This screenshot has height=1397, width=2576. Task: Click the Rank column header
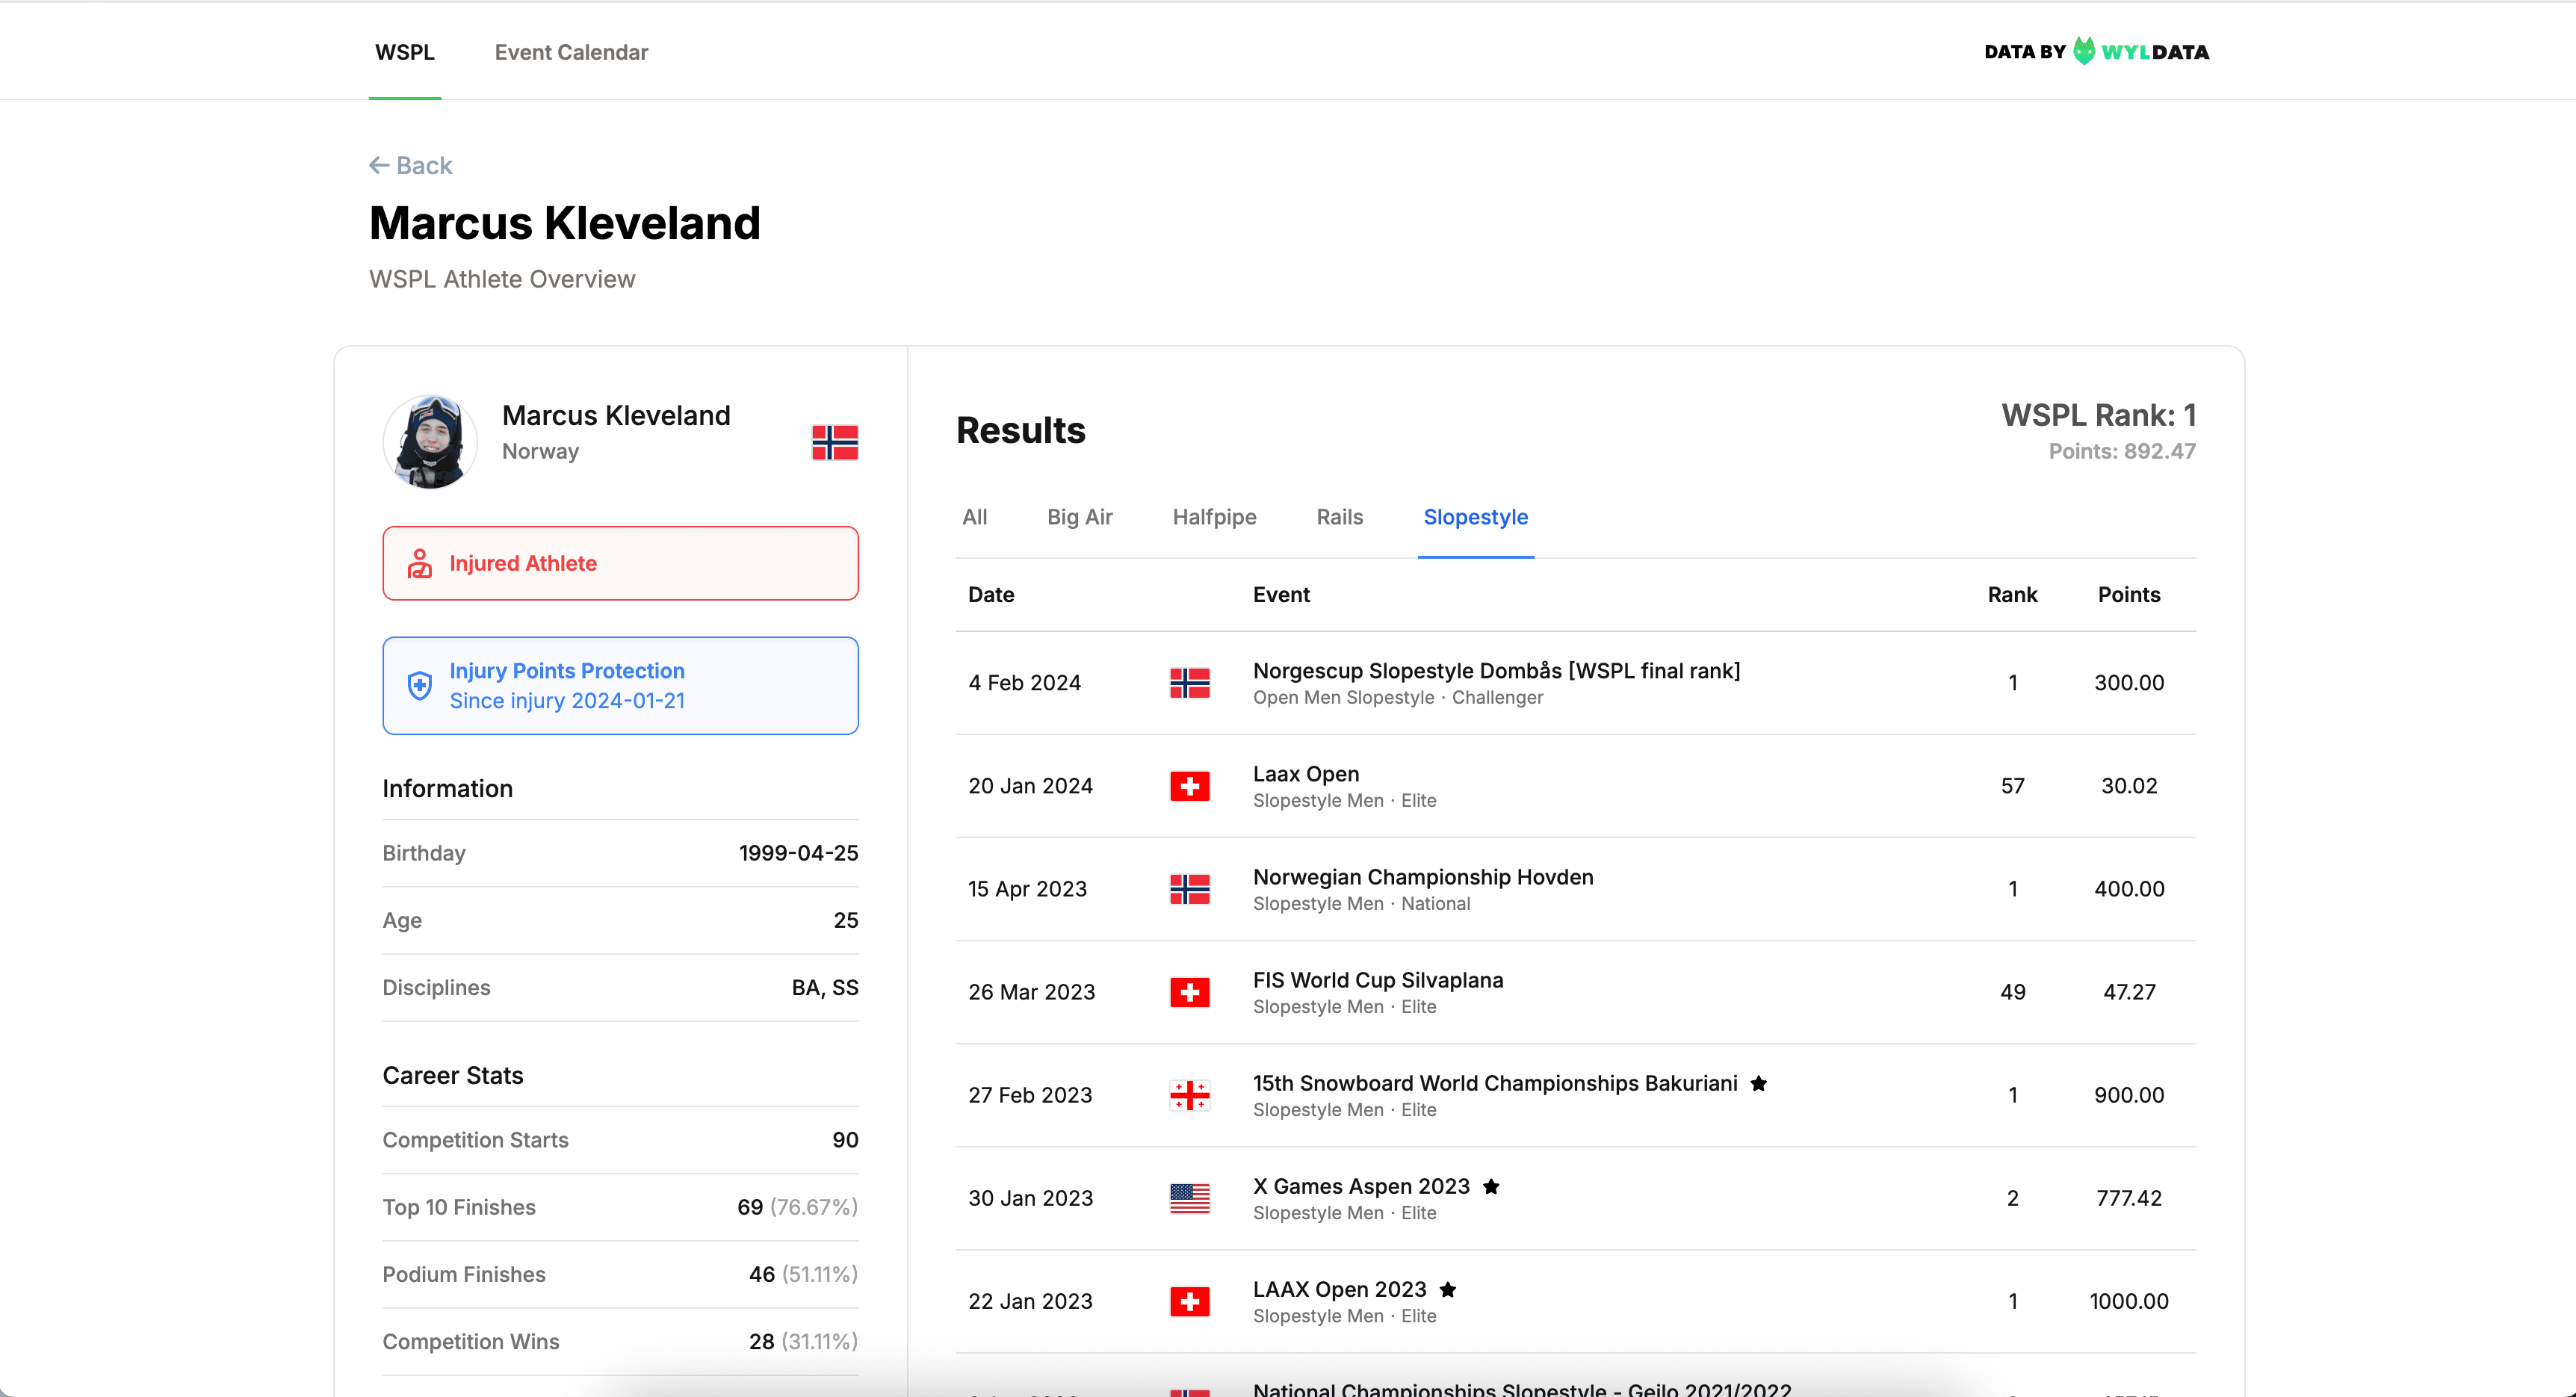(2012, 594)
